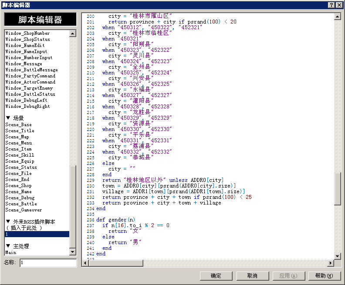Click the code editor vertical scrollbar thumb

[x=338, y=189]
